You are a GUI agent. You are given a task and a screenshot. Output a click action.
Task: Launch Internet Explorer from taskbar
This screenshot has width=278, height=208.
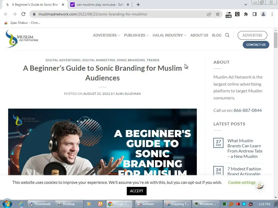pyautogui.click(x=21, y=204)
